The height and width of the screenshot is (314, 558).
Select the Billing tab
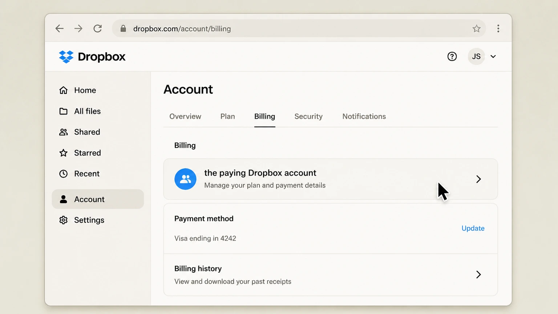264,116
